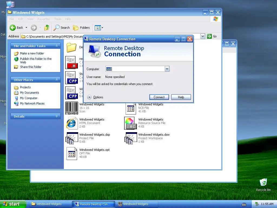277x208 pixels.
Task: Select the first CPP source file icon
Action: 71,78
